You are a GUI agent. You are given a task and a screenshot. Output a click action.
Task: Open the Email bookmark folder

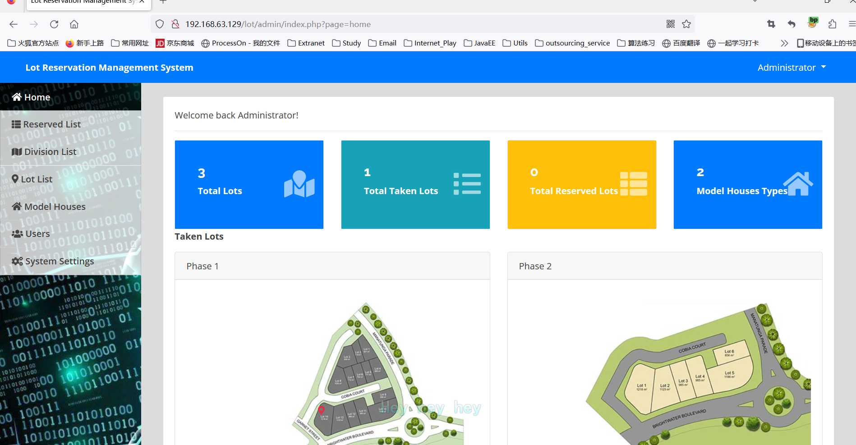click(382, 43)
